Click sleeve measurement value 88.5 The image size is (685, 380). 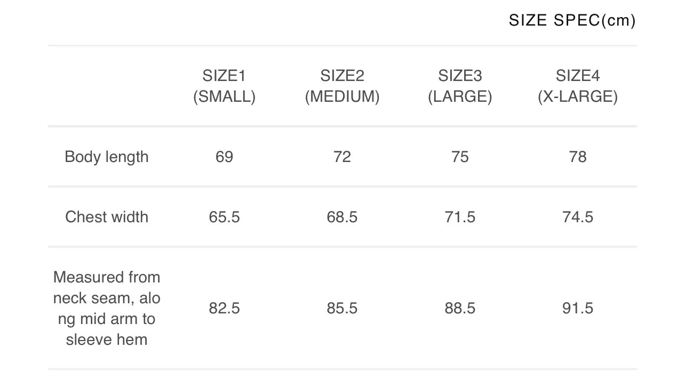(x=460, y=308)
